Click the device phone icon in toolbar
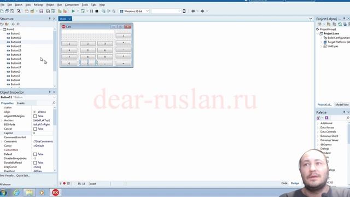The image size is (350, 197). tap(184, 11)
